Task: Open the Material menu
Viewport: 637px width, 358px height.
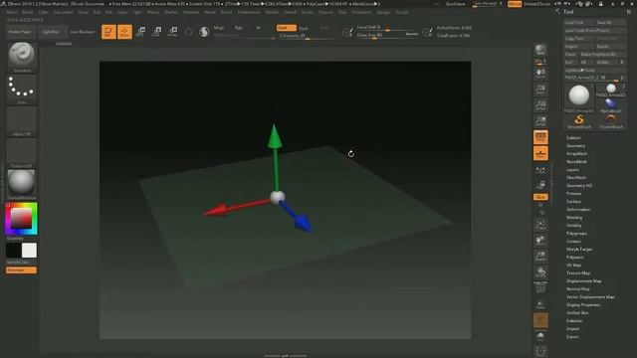Action: click(191, 12)
